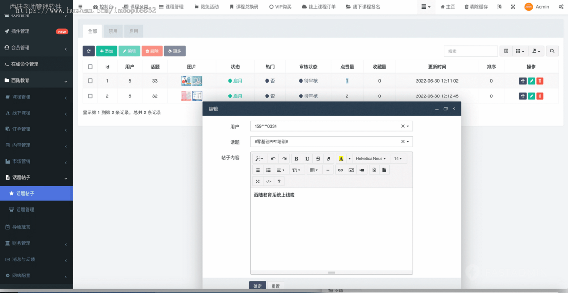The height and width of the screenshot is (293, 568).
Task: Check the checkbox for record Id 2
Action: point(90,95)
